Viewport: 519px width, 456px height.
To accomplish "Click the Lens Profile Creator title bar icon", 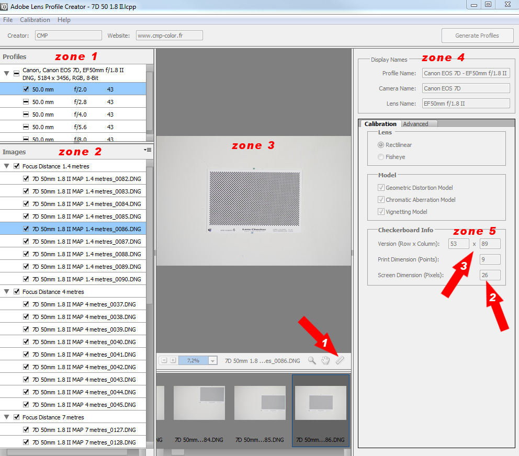I will 5,7.
